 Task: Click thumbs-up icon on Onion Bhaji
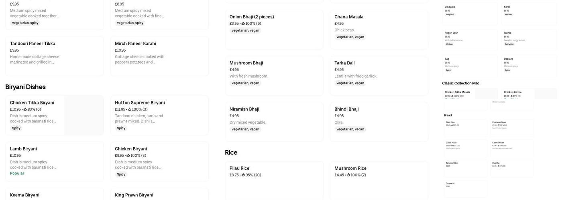click(243, 24)
